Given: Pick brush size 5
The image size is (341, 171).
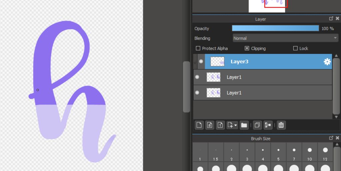Looking at the screenshot, I should pyautogui.click(x=278, y=152).
